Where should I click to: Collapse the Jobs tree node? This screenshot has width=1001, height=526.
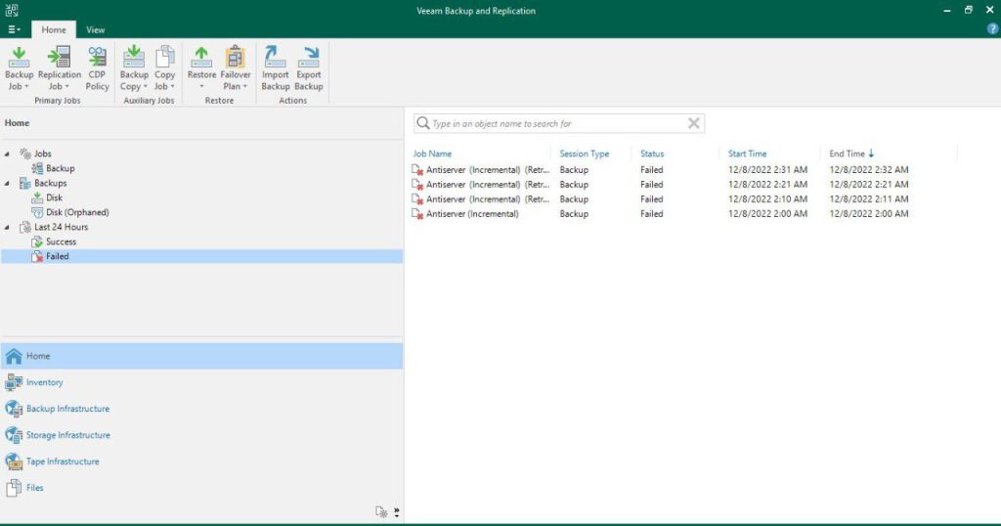coord(7,153)
